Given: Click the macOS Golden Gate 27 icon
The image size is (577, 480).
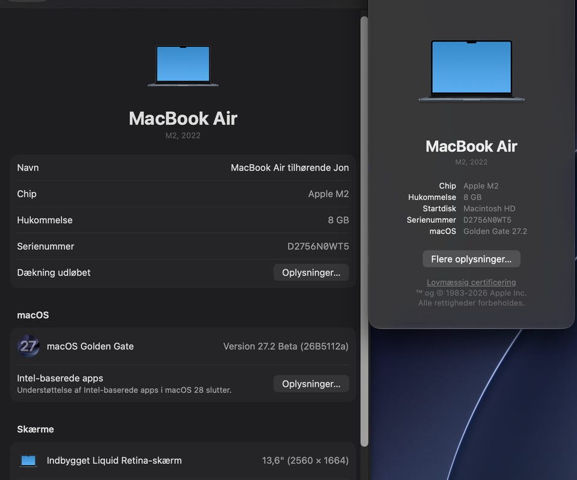Looking at the screenshot, I should (x=28, y=346).
